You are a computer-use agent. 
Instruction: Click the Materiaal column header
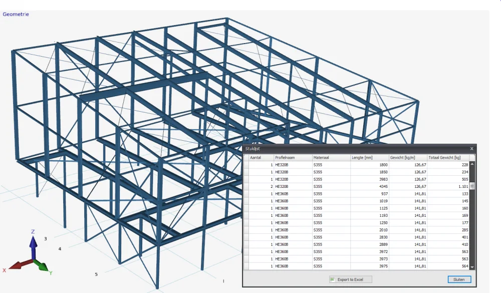coord(331,158)
